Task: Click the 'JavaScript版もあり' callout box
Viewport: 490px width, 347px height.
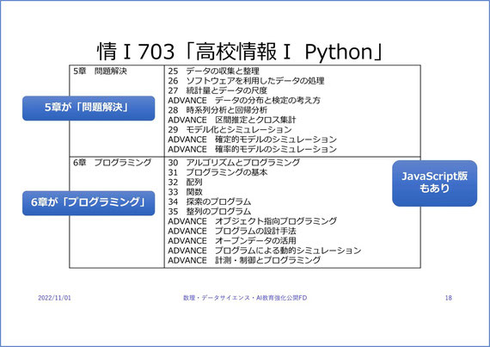Action: (x=434, y=183)
